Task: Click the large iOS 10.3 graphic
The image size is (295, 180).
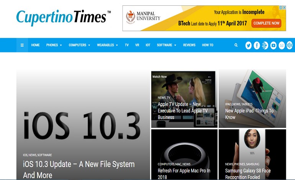Action: point(82,126)
